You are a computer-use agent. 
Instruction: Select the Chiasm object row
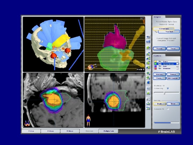(x=166, y=61)
